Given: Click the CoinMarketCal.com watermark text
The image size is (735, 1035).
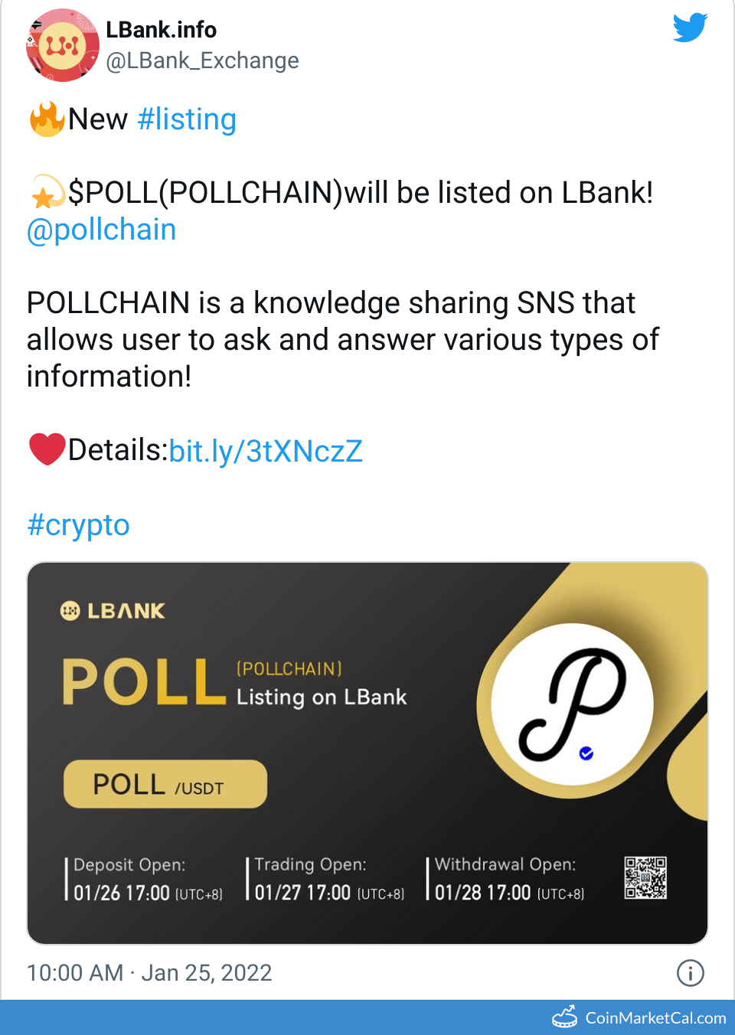Looking at the screenshot, I should pos(655,1018).
